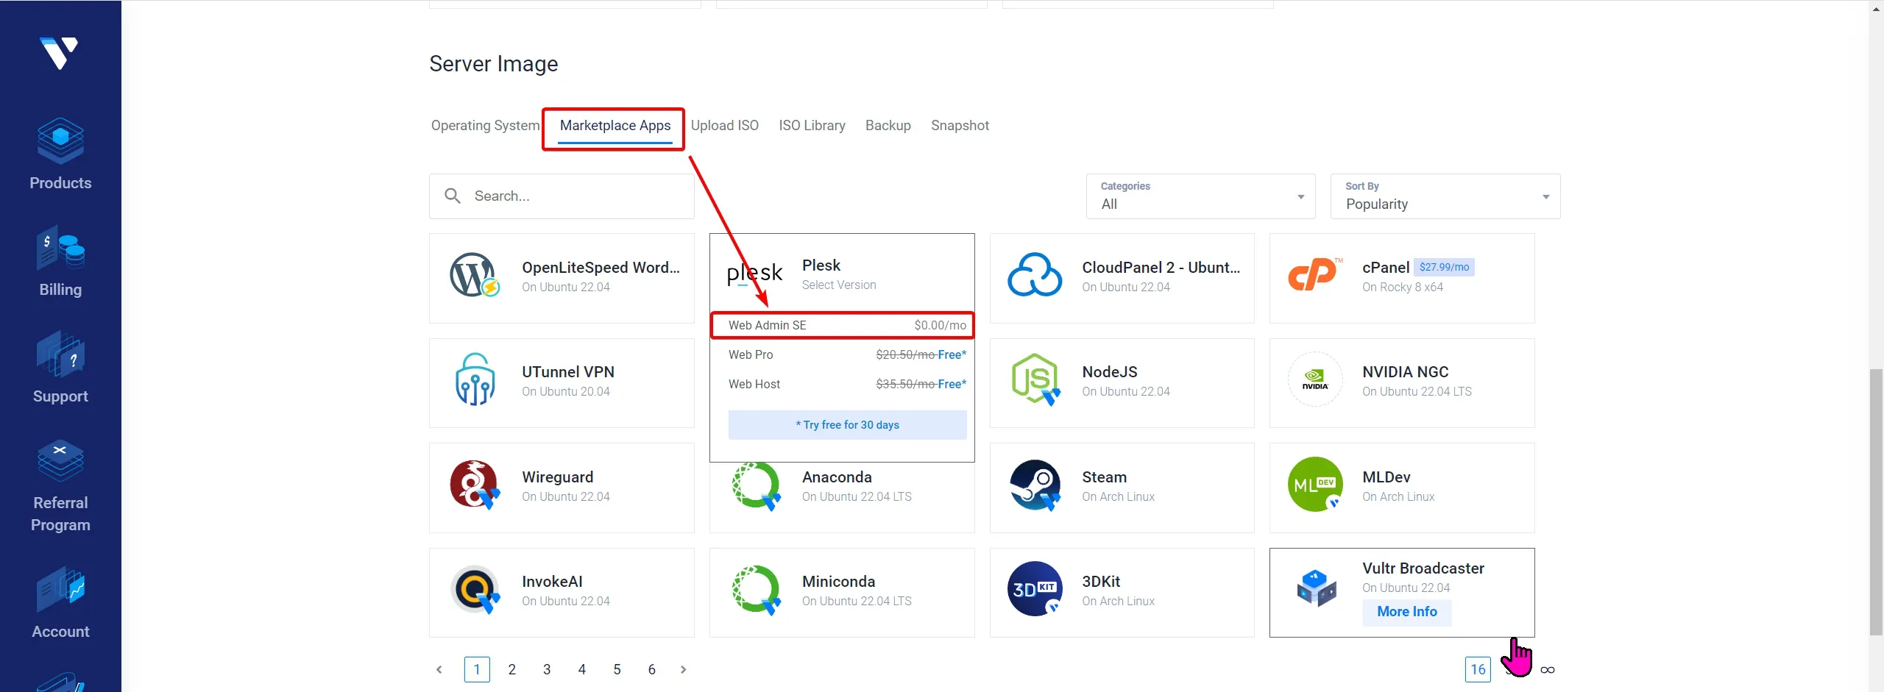Image resolution: width=1884 pixels, height=692 pixels.
Task: Open the Sort By Popularity dropdown
Action: [1445, 196]
